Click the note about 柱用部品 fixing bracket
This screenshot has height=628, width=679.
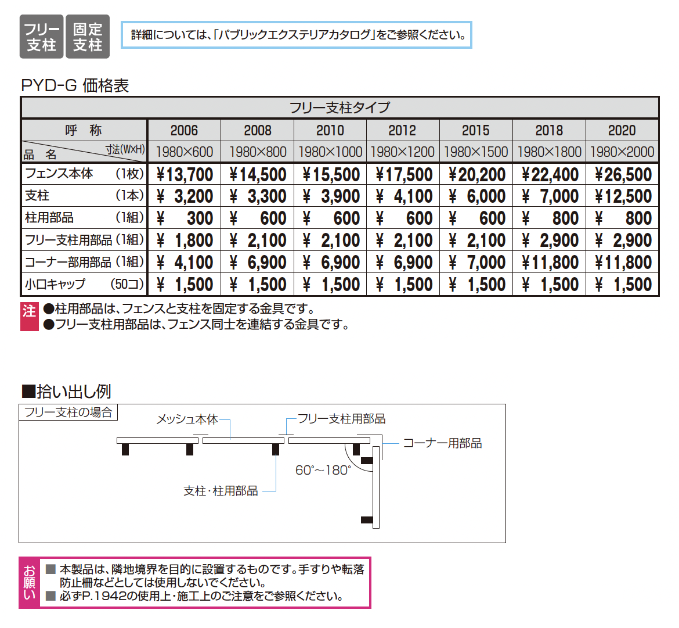click(x=179, y=309)
